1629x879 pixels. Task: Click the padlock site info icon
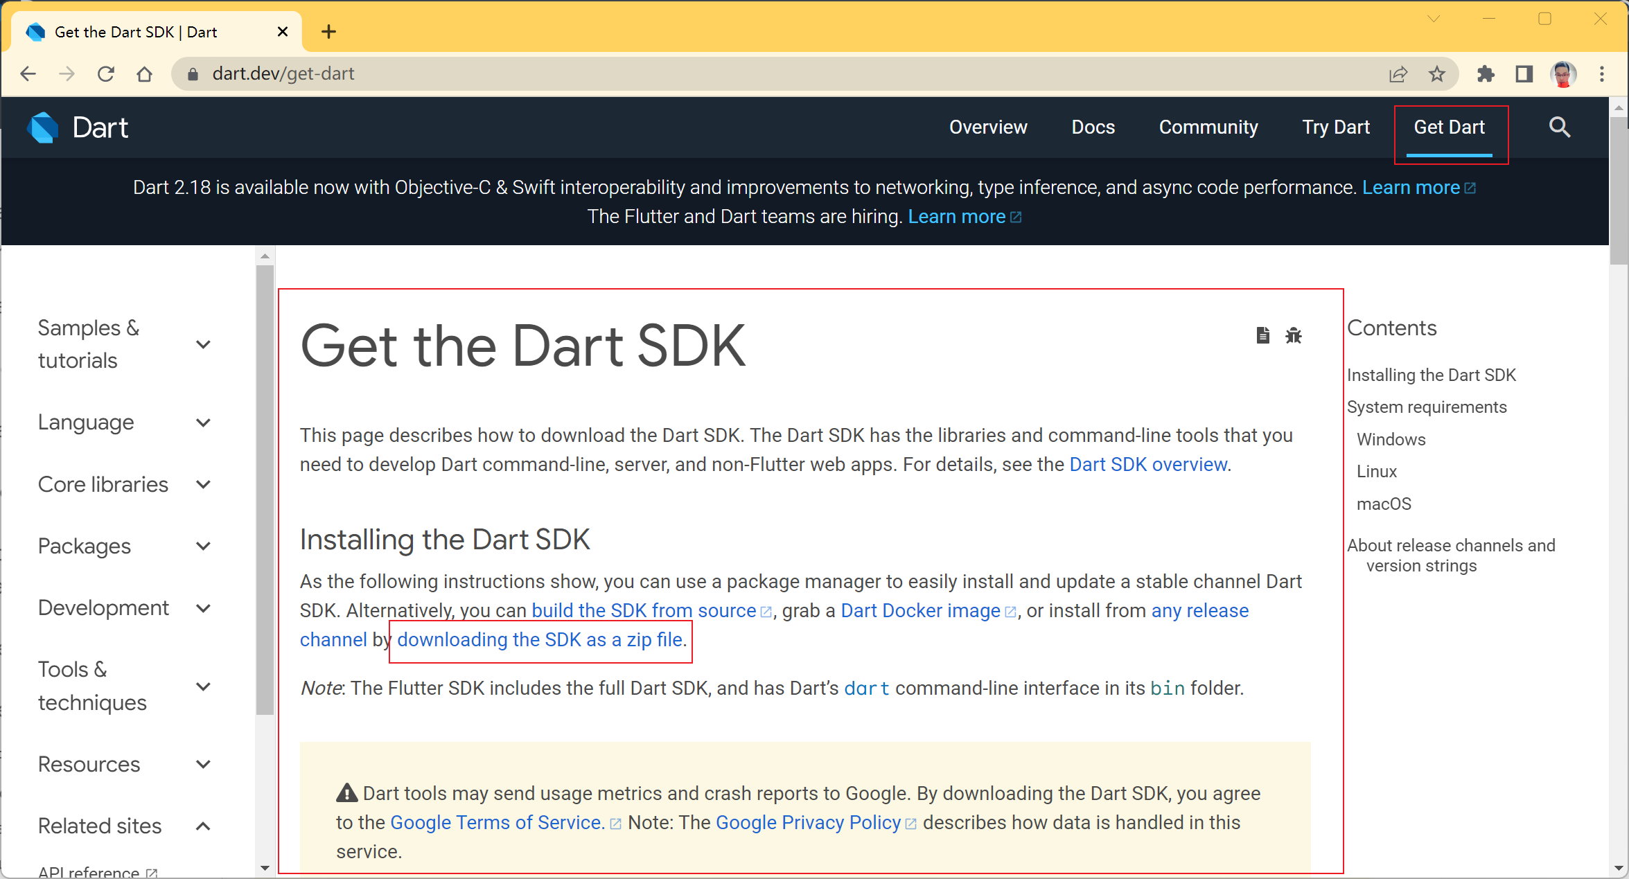point(193,74)
